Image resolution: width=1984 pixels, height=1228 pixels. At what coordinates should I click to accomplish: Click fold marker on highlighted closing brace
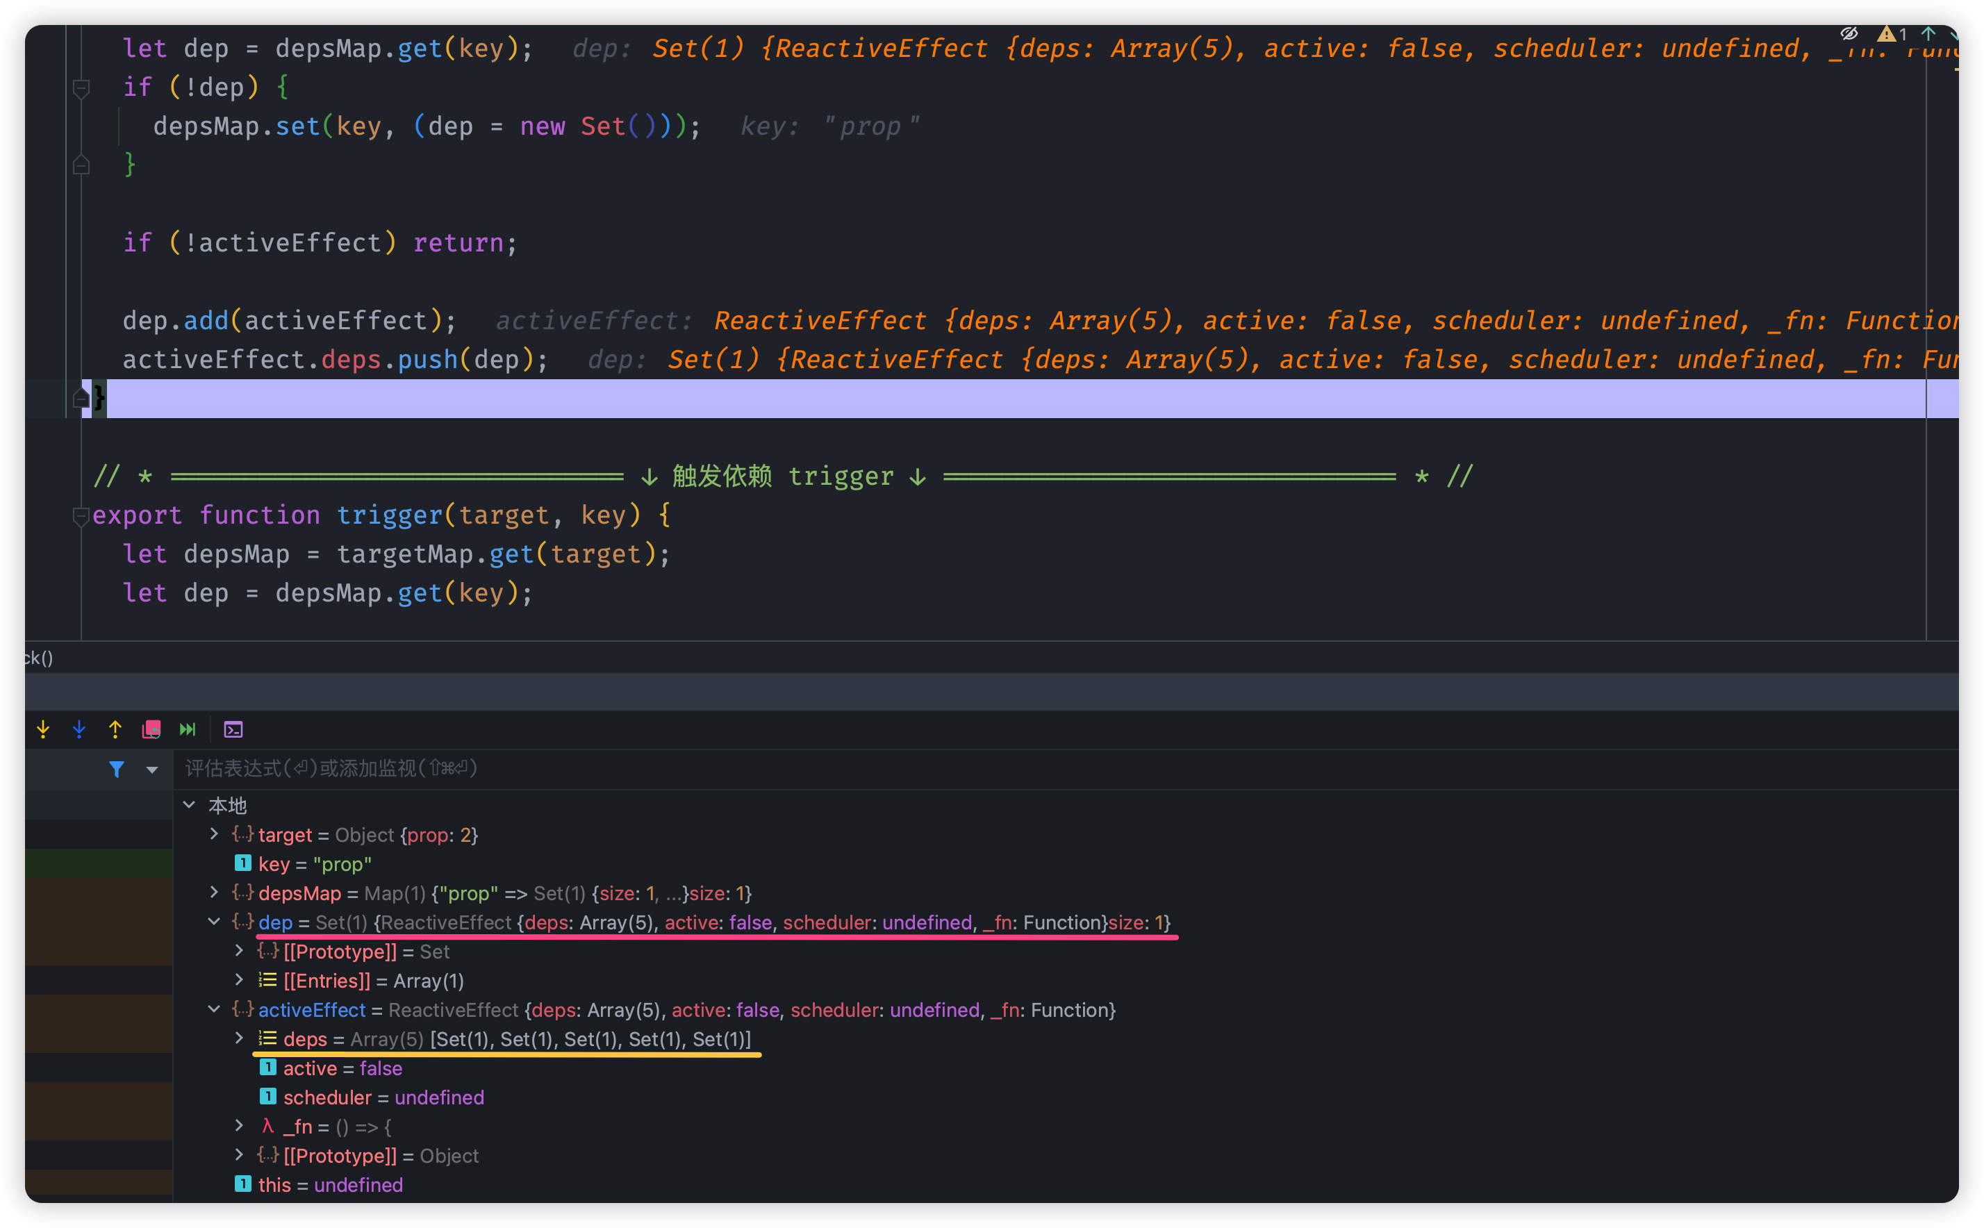click(81, 398)
